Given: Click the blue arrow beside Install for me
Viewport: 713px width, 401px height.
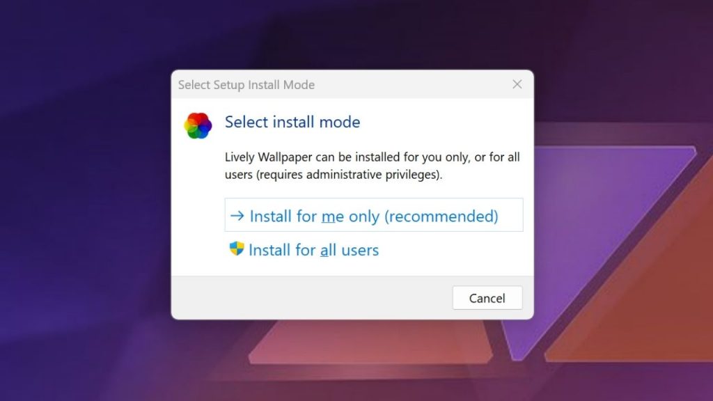Looking at the screenshot, I should [237, 216].
